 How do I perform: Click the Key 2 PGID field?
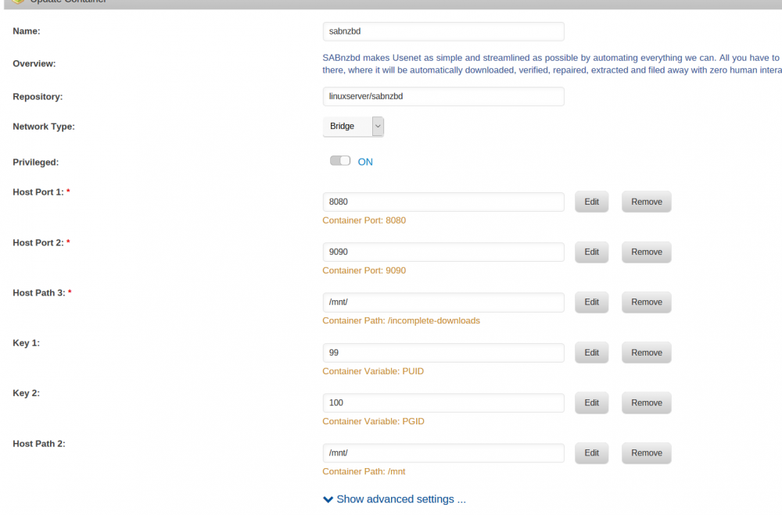(443, 402)
